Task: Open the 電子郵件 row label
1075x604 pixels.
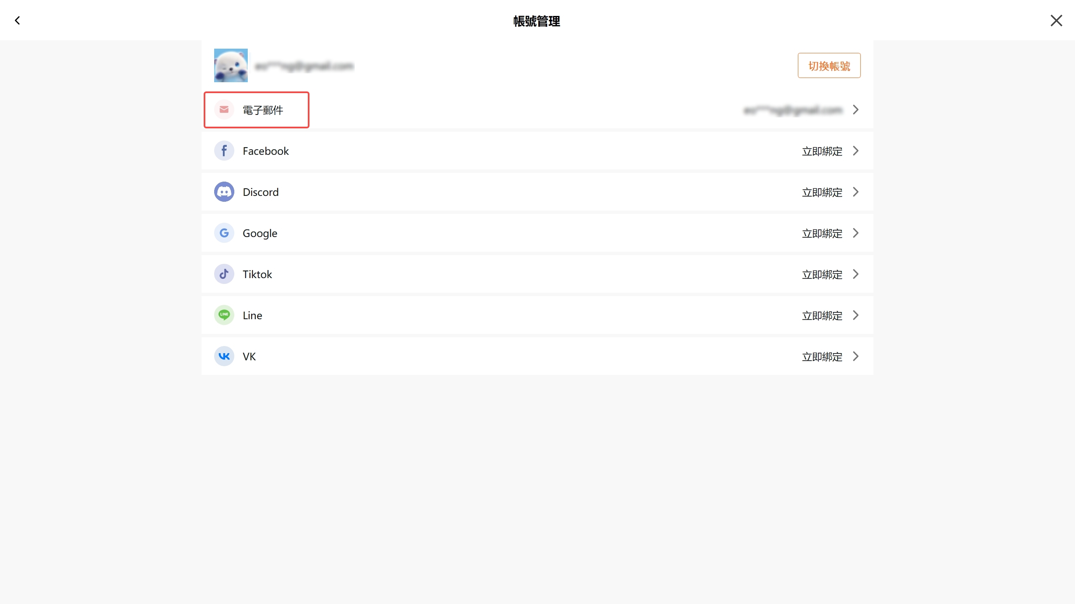Action: [x=263, y=110]
